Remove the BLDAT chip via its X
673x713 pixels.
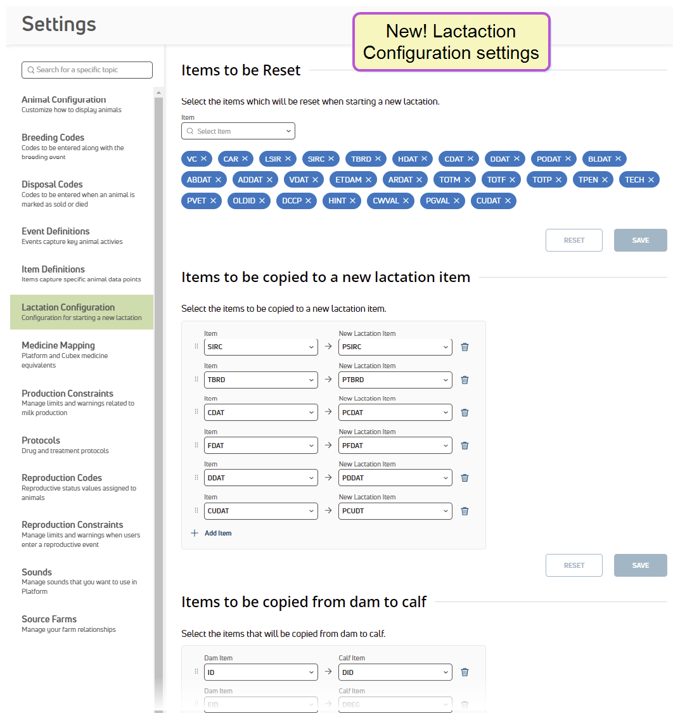click(x=618, y=158)
